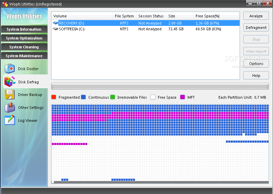
Task: Select the Disk Defrag colored blocks icon
Action: 10,82
